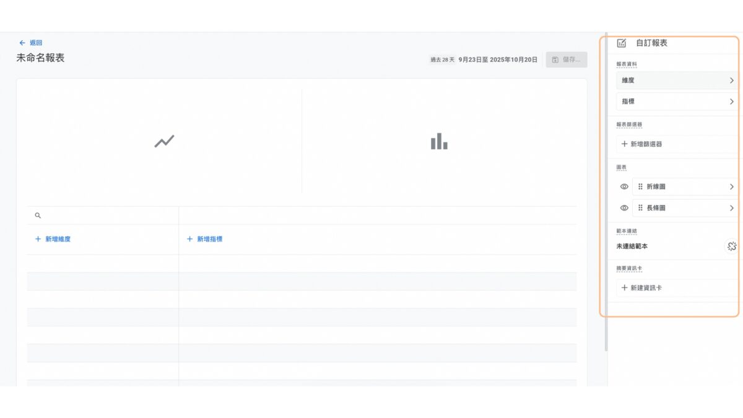This screenshot has height=418, width=743.
Task: Click the line chart placeholder icon
Action: click(x=164, y=141)
